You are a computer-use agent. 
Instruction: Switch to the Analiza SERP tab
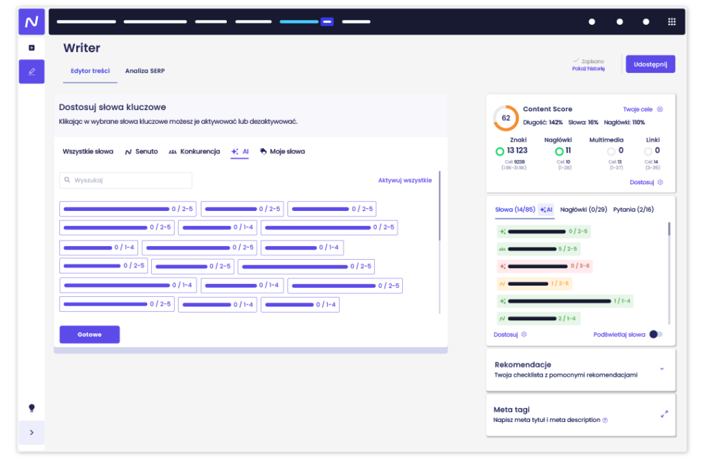145,71
